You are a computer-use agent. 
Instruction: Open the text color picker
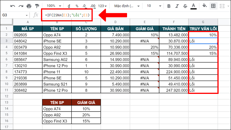[193, 6]
